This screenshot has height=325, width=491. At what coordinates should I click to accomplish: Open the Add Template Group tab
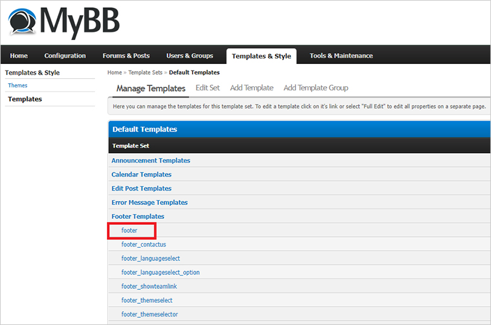click(316, 88)
